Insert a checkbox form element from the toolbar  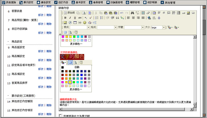(x=159, y=13)
